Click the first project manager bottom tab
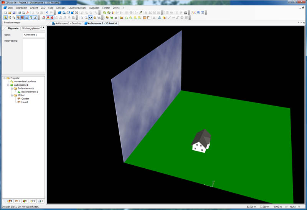The image size is (307, 210). [9, 201]
